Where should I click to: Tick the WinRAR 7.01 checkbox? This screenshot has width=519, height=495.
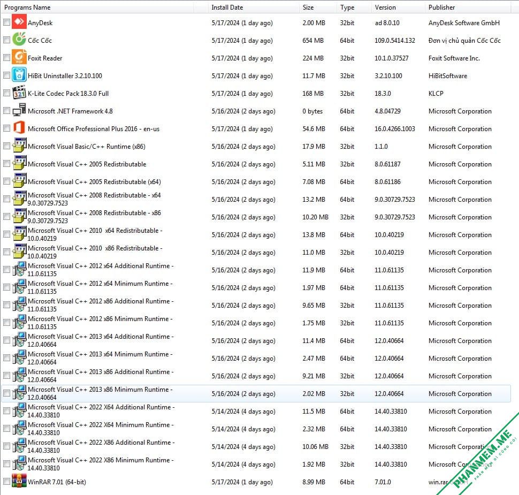(6, 482)
